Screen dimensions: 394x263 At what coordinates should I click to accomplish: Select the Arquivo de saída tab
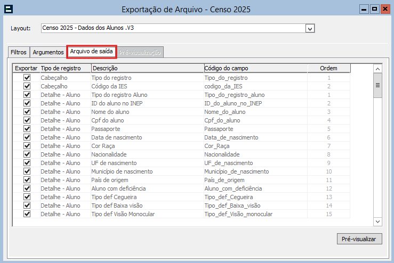[92, 52]
